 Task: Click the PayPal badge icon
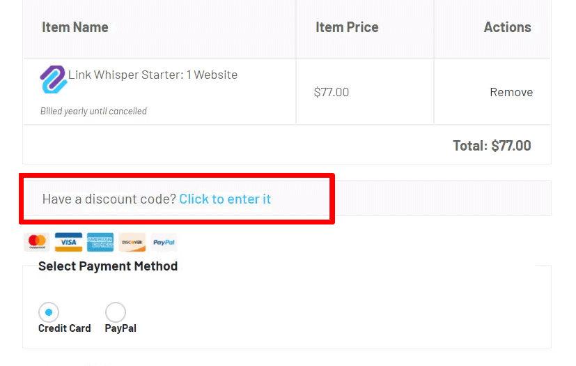[x=164, y=242]
